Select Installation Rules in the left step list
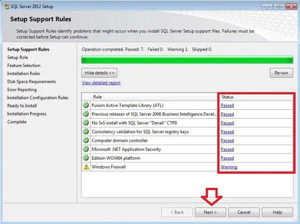 [x=23, y=73]
